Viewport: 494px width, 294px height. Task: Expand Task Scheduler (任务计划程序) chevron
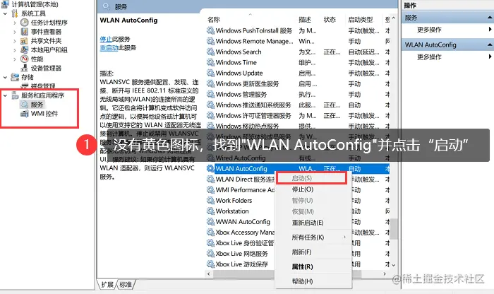click(x=15, y=23)
